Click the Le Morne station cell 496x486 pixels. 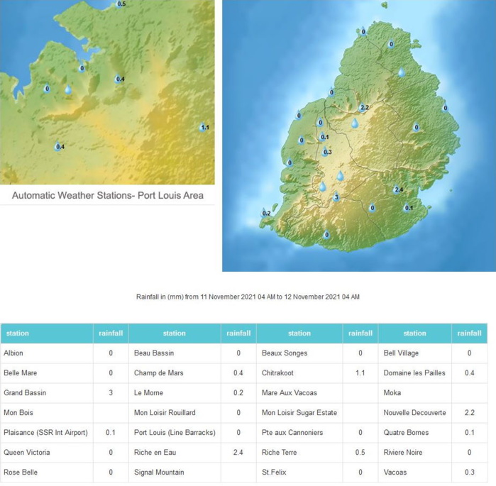coord(174,392)
